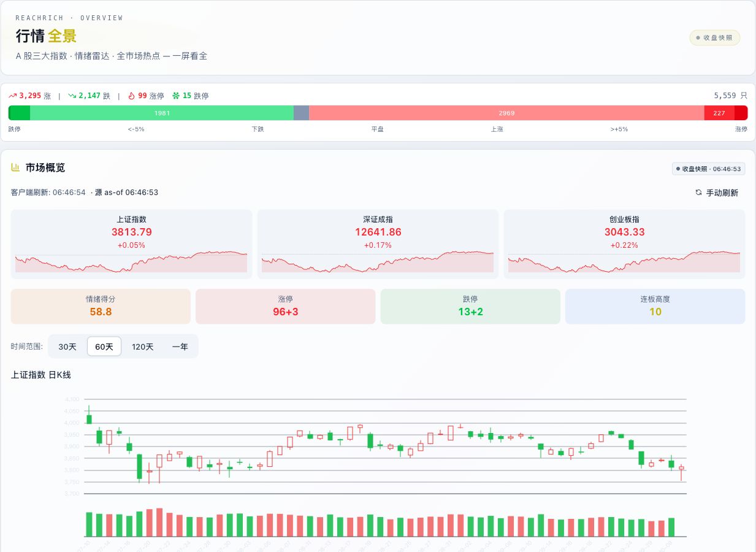Click the snowflake icon next to 15 跌停
The height and width of the screenshot is (552, 756).
click(x=177, y=96)
